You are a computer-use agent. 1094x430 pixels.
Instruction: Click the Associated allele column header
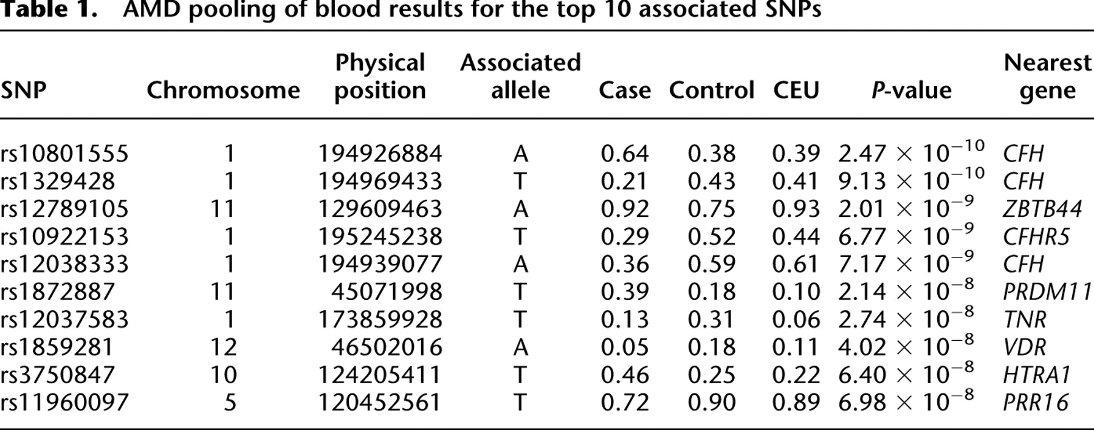point(520,77)
